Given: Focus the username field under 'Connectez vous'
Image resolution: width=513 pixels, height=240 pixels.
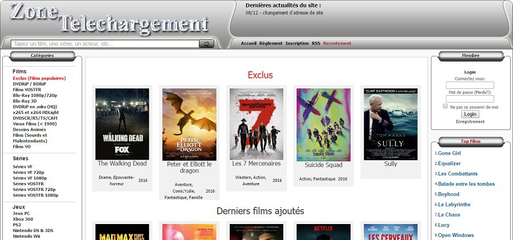Looking at the screenshot, I should (470, 85).
